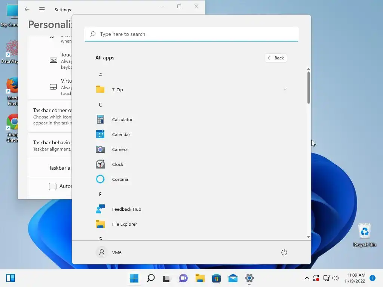Open the 7-Zip folder entry
Screen dimensions: 383x287
pyautogui.click(x=191, y=90)
